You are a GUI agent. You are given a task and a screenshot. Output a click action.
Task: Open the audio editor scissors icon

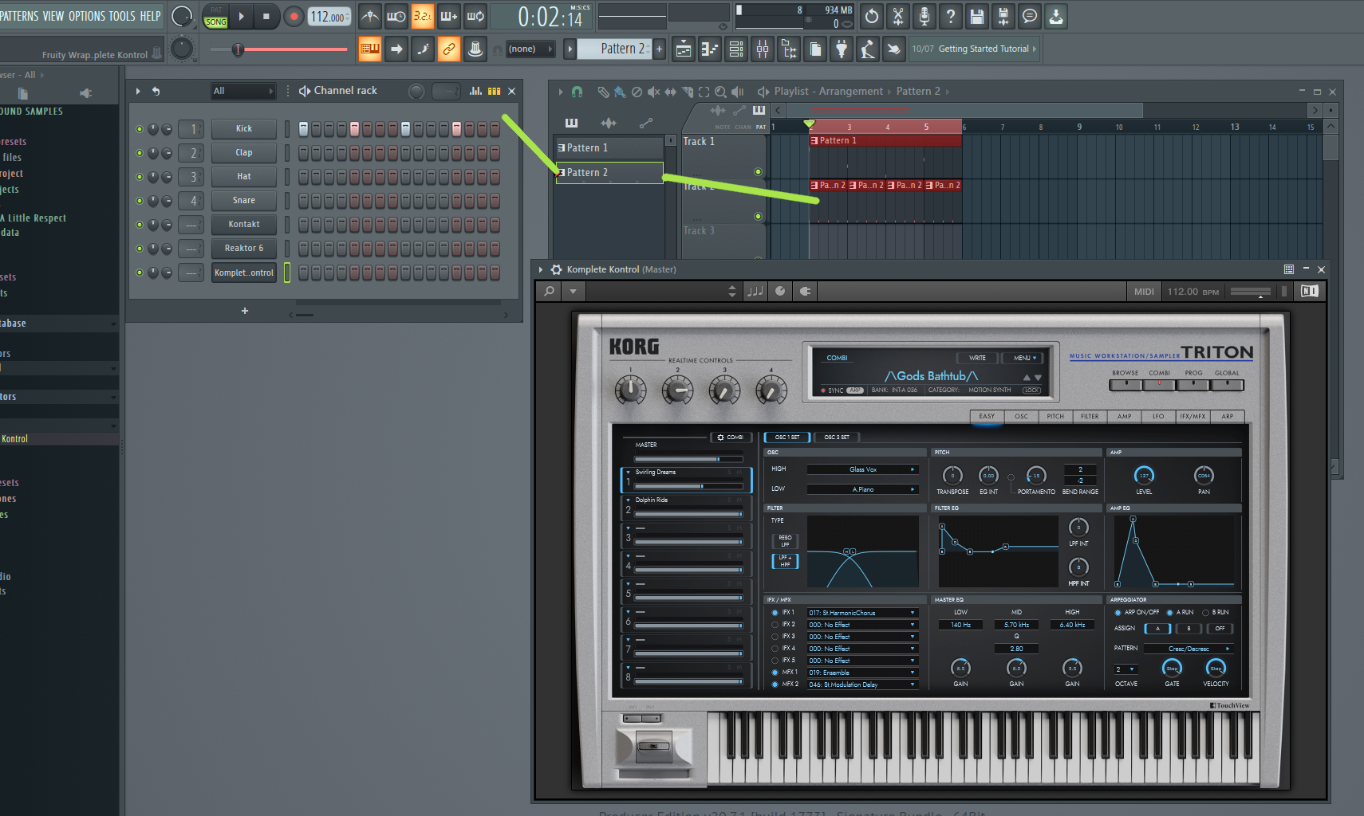897,16
